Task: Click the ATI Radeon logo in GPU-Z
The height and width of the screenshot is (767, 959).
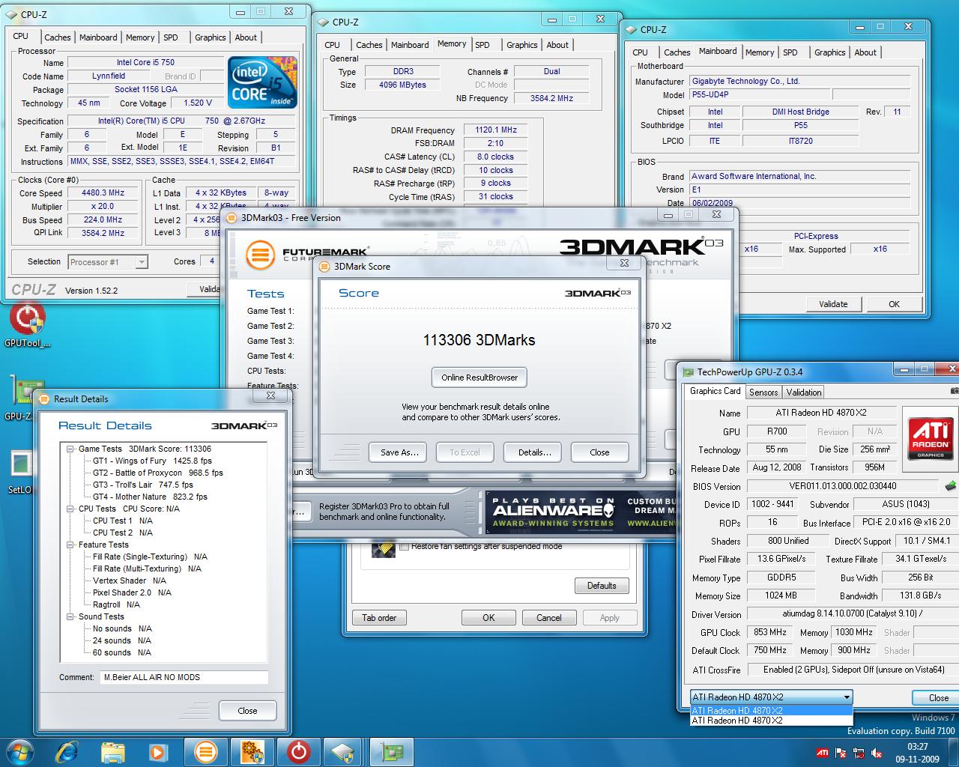Action: click(931, 437)
